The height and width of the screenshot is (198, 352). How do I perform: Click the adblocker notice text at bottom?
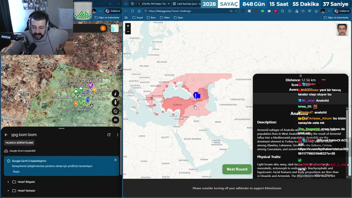pos(237,188)
